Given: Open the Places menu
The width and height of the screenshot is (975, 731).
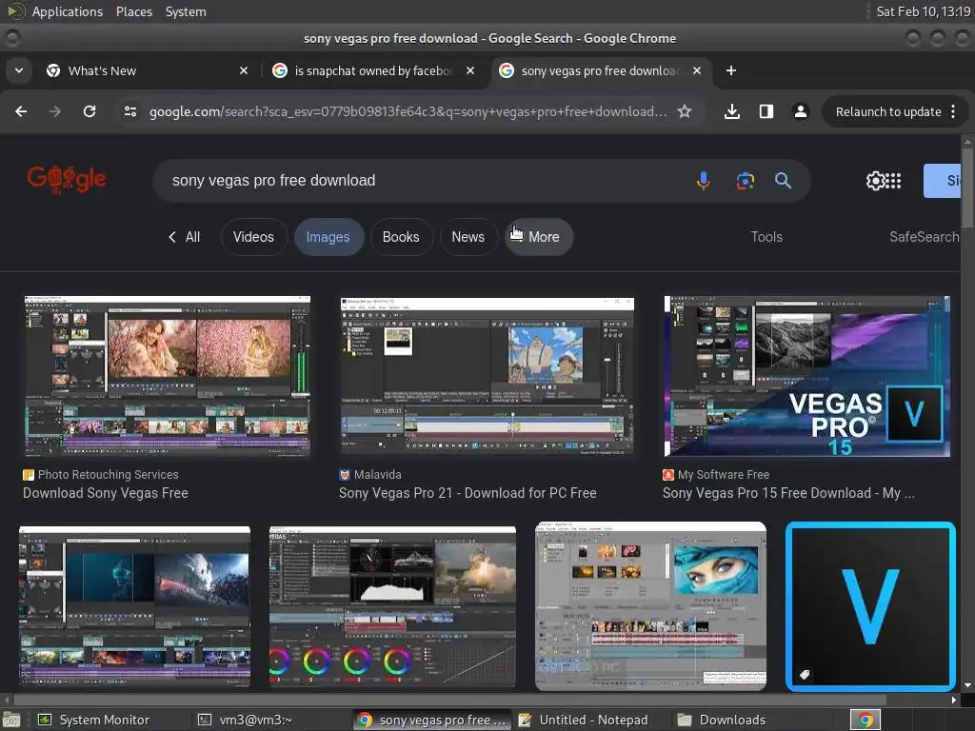Looking at the screenshot, I should 134,11.
